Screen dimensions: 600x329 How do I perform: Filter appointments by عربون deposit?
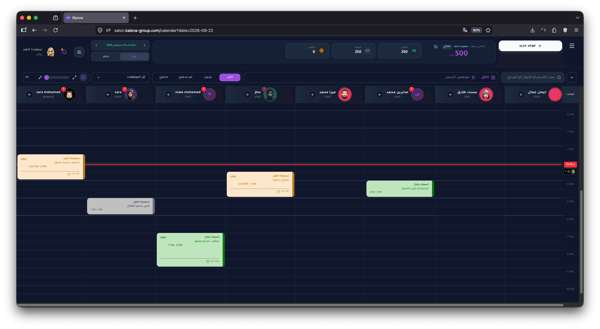point(208,77)
